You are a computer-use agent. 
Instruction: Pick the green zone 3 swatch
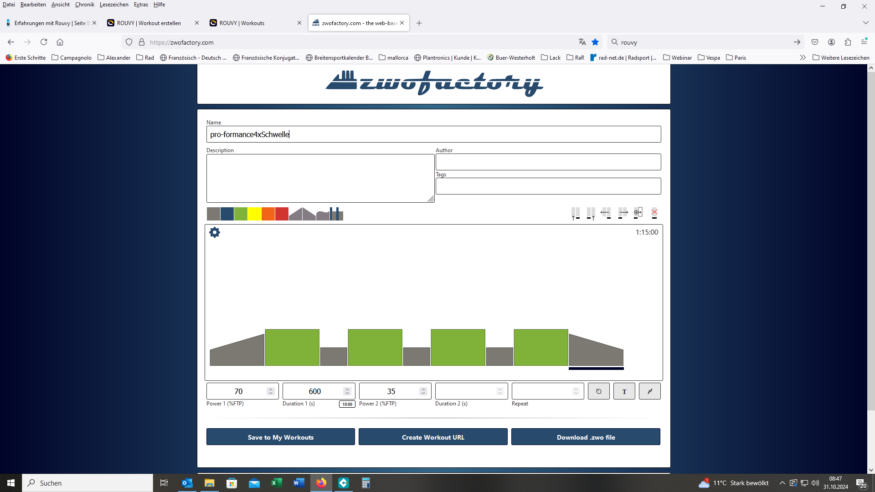[241, 214]
